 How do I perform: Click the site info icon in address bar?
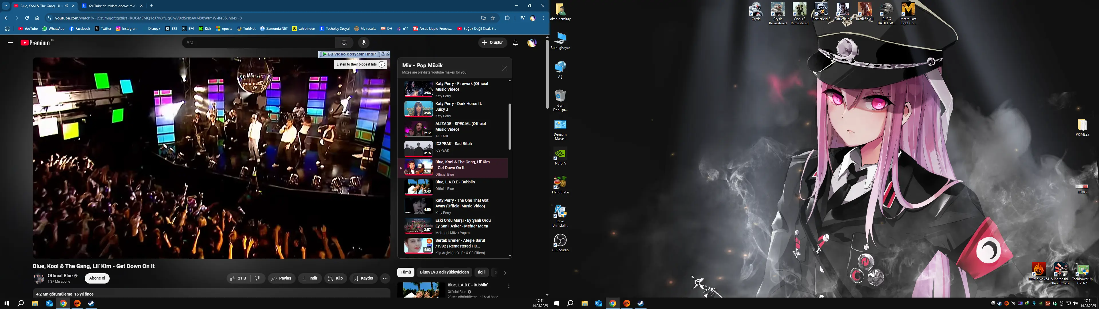tap(50, 18)
